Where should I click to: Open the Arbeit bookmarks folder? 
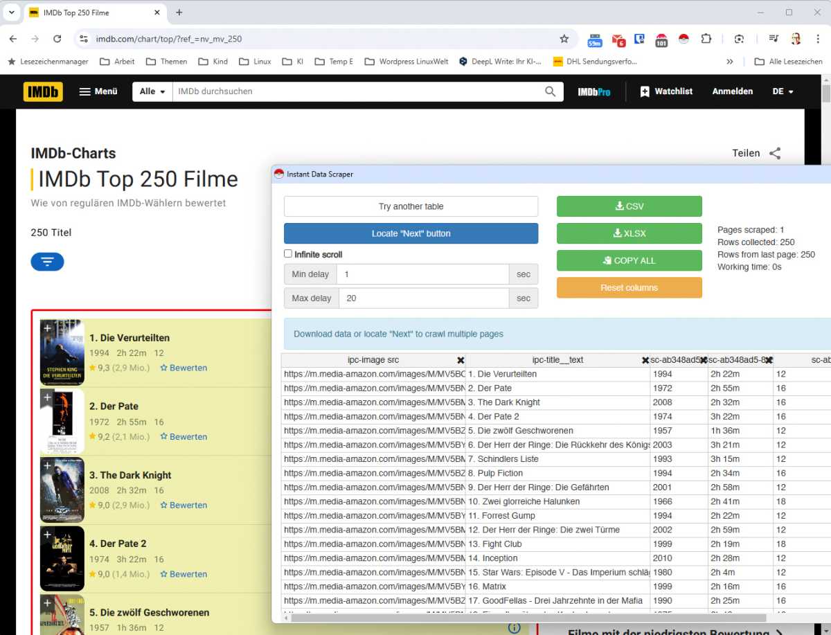coord(118,62)
